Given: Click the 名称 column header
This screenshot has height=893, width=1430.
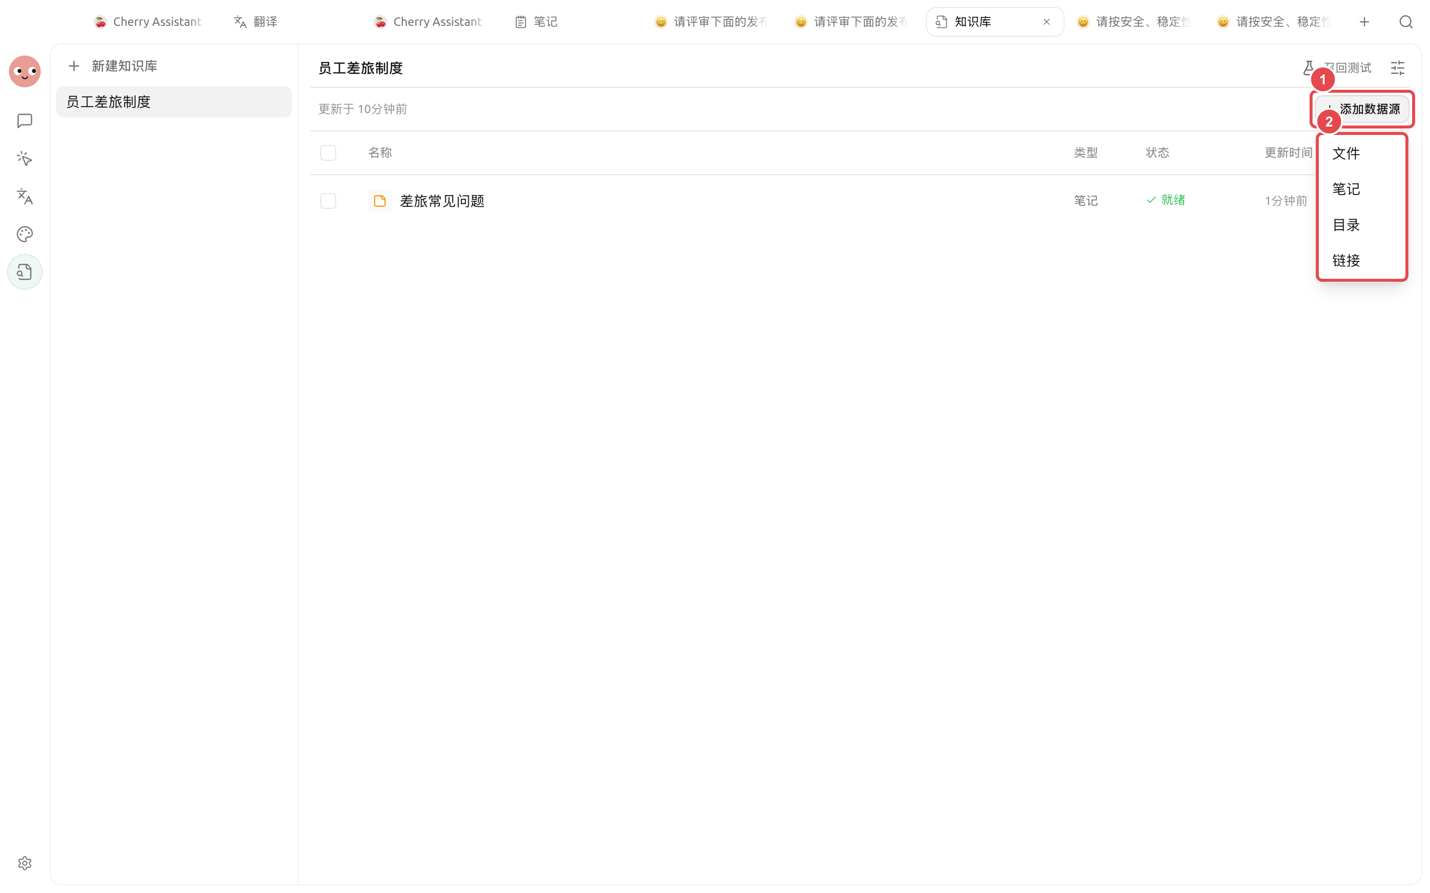Looking at the screenshot, I should pyautogui.click(x=380, y=153).
